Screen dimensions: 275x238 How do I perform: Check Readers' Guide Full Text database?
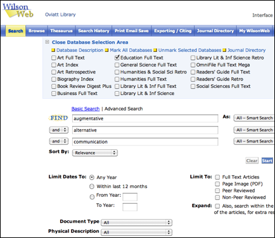pyautogui.click(x=193, y=72)
